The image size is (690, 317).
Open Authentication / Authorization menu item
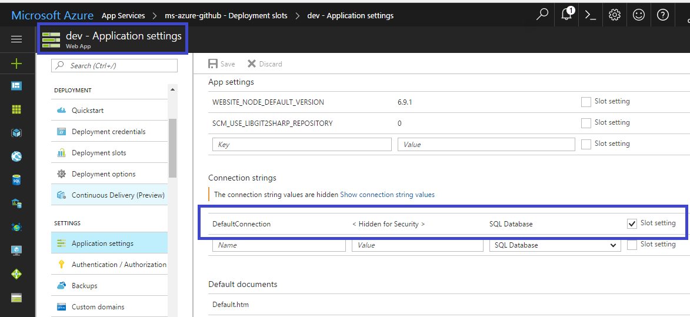pos(119,265)
